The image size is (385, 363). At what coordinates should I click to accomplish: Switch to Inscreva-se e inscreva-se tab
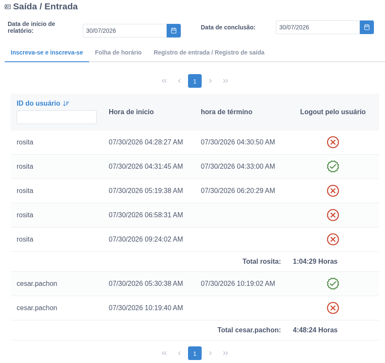click(46, 52)
